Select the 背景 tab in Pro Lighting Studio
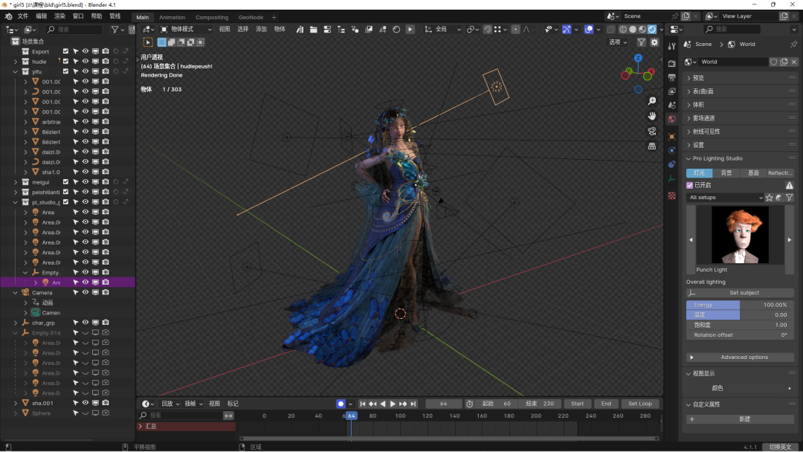The width and height of the screenshot is (803, 452). click(x=726, y=173)
